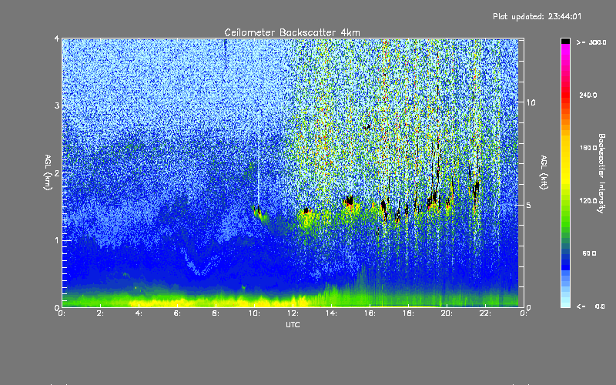The image size is (616, 385).
Task: Click the "18:" hour label on the UTC axis
Action: coord(408,313)
